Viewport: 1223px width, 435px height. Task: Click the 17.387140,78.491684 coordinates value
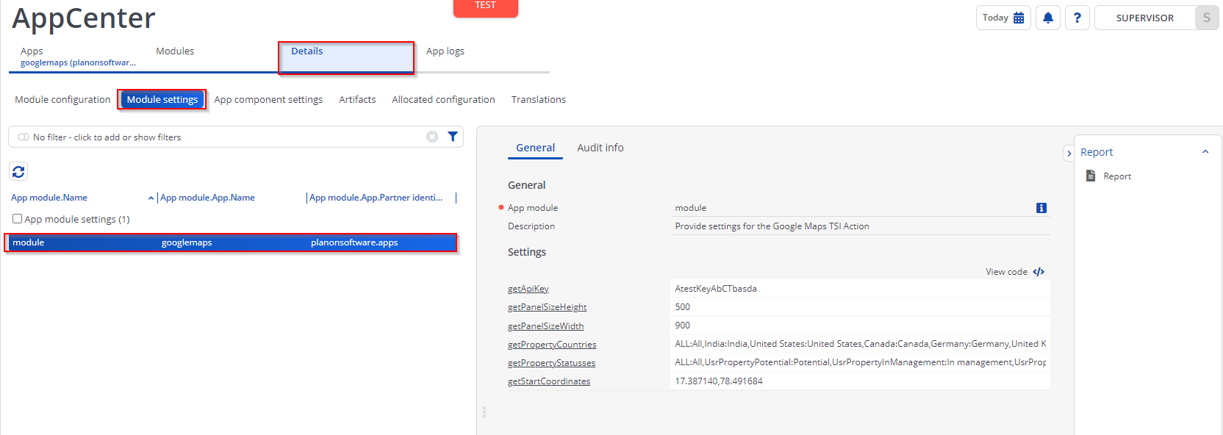coord(861,381)
